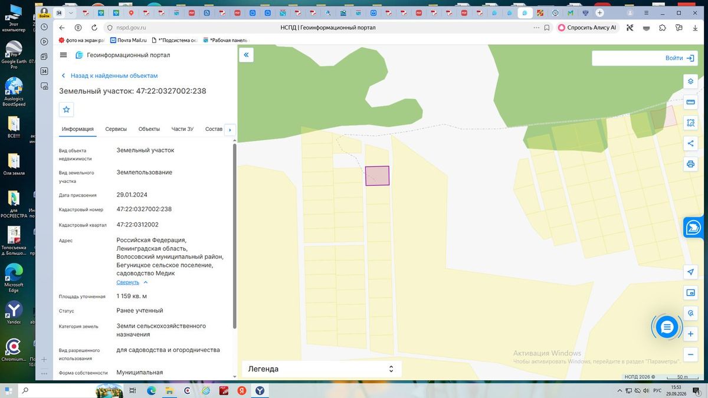
Task: Ask Alice AI button in toolbar
Action: (x=587, y=28)
